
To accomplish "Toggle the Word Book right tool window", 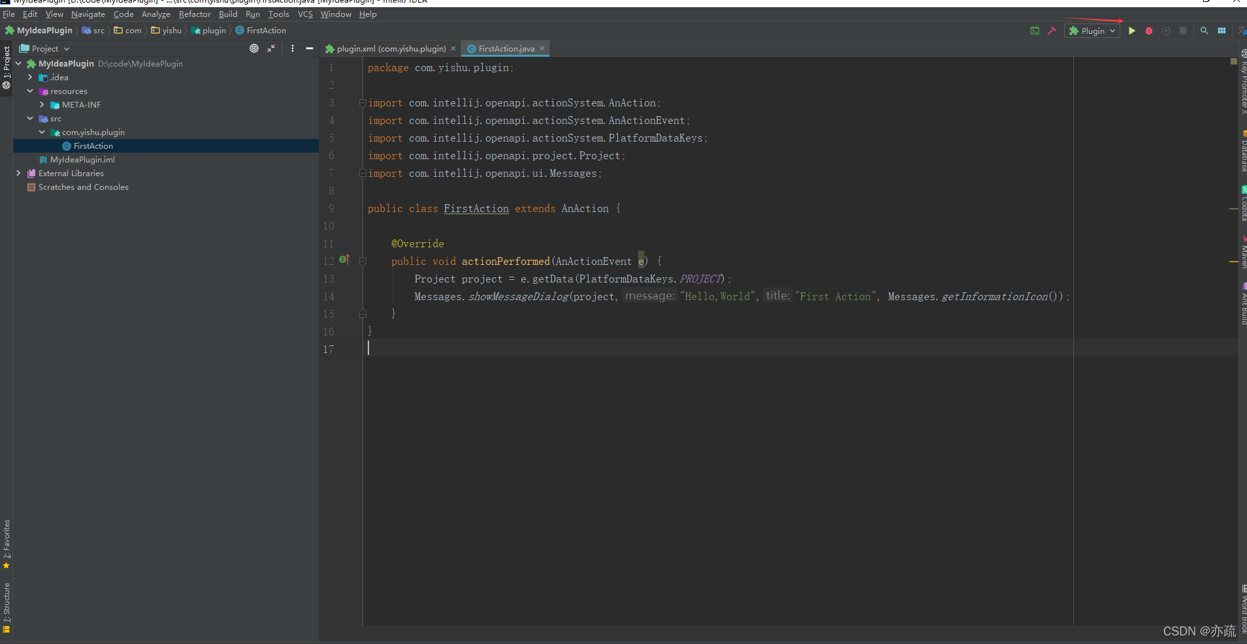I will (1243, 609).
